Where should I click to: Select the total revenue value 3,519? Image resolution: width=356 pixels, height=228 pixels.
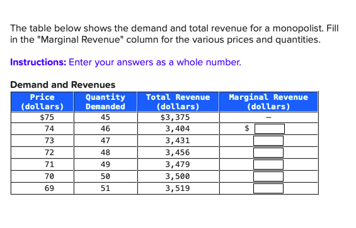pos(177,188)
